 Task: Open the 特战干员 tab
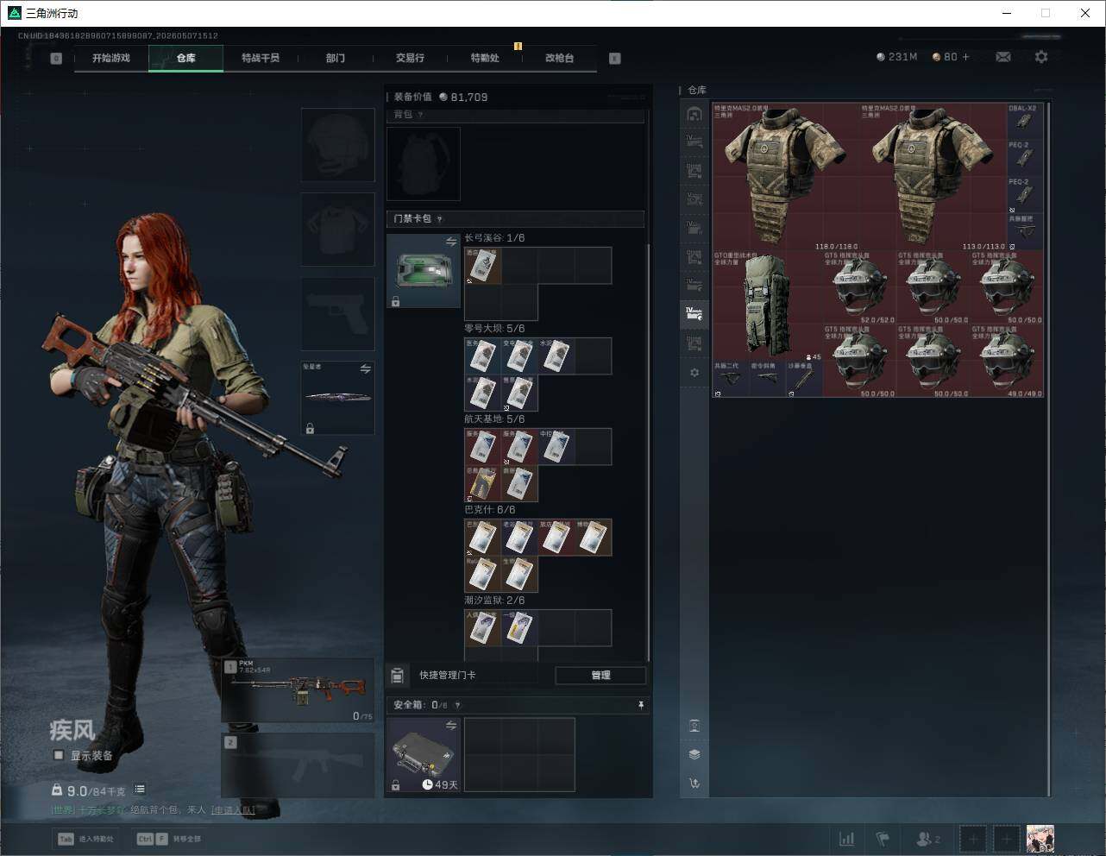click(x=261, y=58)
